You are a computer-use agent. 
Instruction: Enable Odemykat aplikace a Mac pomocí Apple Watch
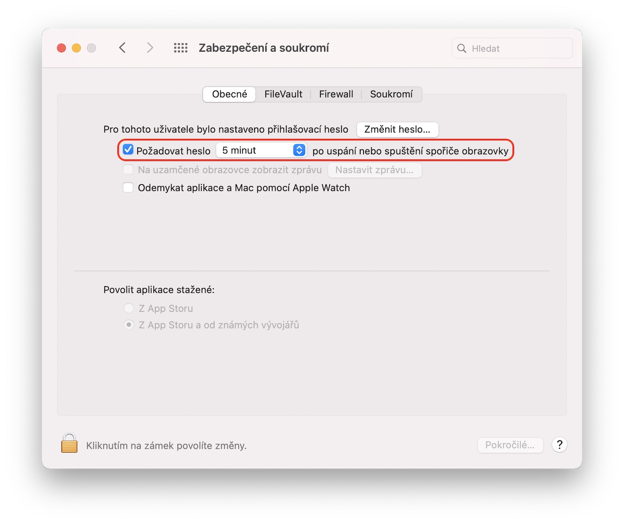pos(128,188)
